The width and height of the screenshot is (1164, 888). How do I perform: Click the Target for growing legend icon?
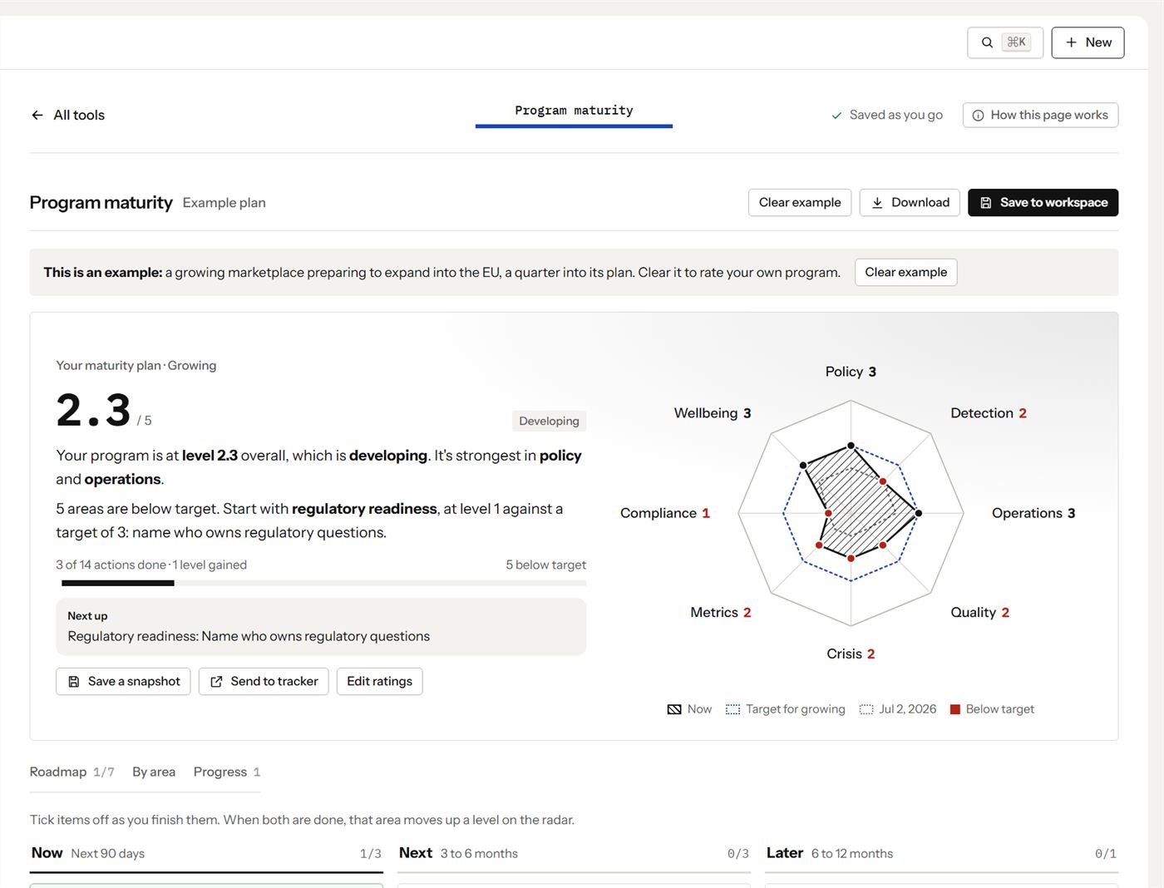[732, 709]
